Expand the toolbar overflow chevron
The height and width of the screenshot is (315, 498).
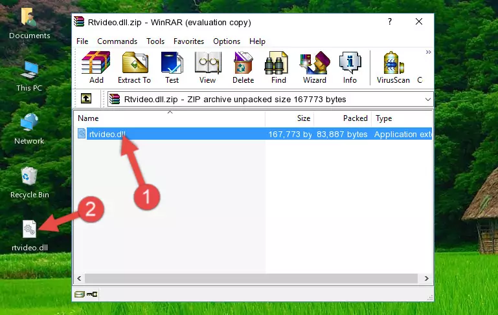coord(429,52)
